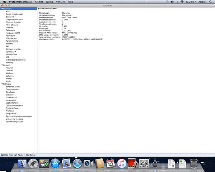Open the Apple menu logo

(x=4, y=2)
